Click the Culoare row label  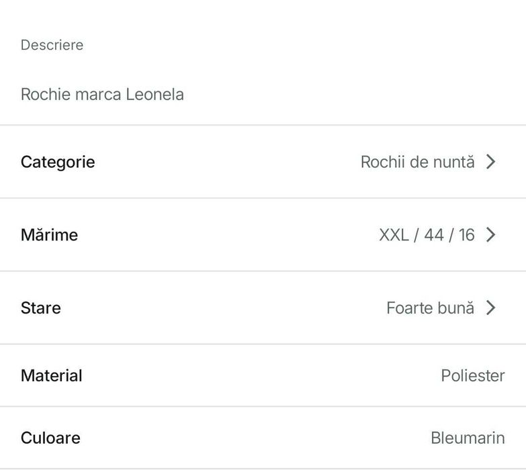tap(50, 438)
